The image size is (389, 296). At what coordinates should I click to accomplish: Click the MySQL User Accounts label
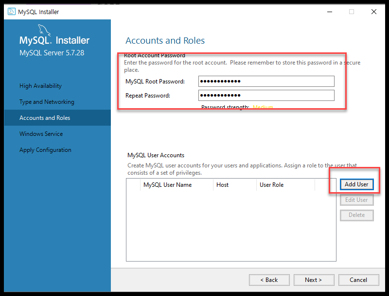(156, 155)
